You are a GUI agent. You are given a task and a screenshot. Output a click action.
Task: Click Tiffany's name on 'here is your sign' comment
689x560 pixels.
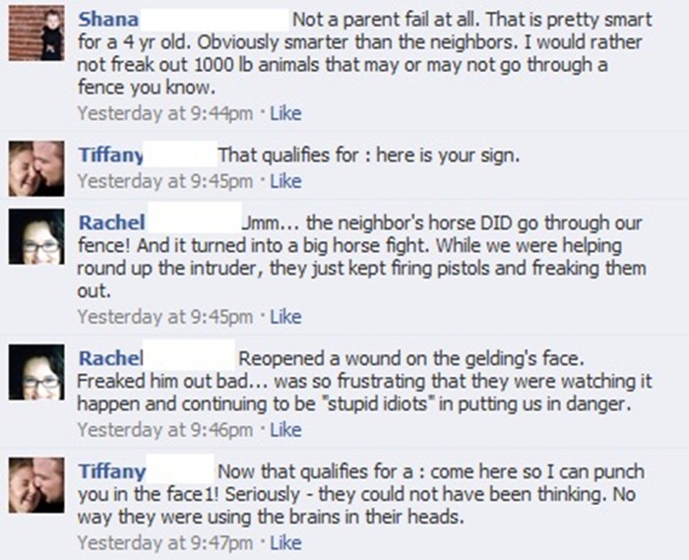111,155
